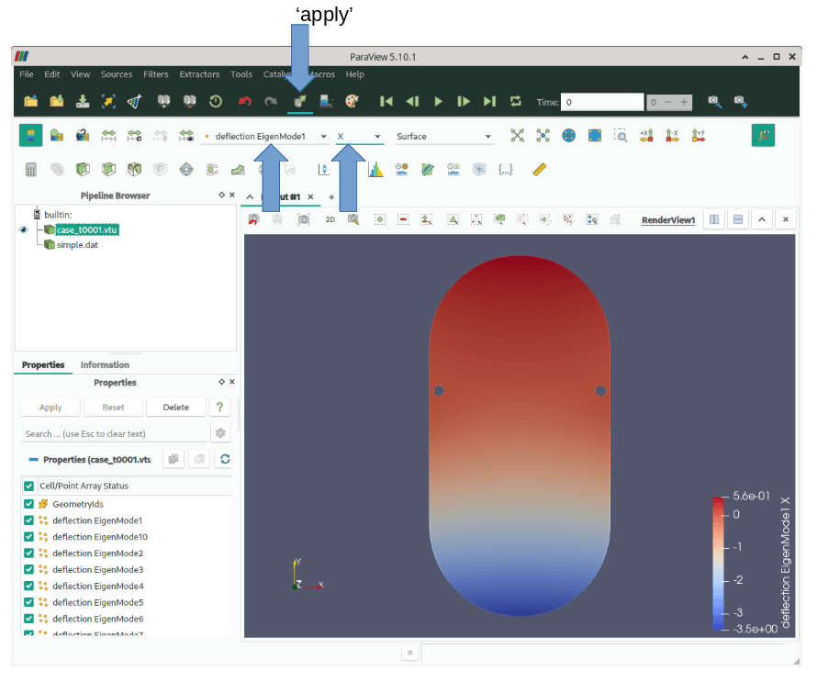Collapse the Properties (case_t0001.vtu) section
This screenshot has height=682, width=817.
[33, 460]
